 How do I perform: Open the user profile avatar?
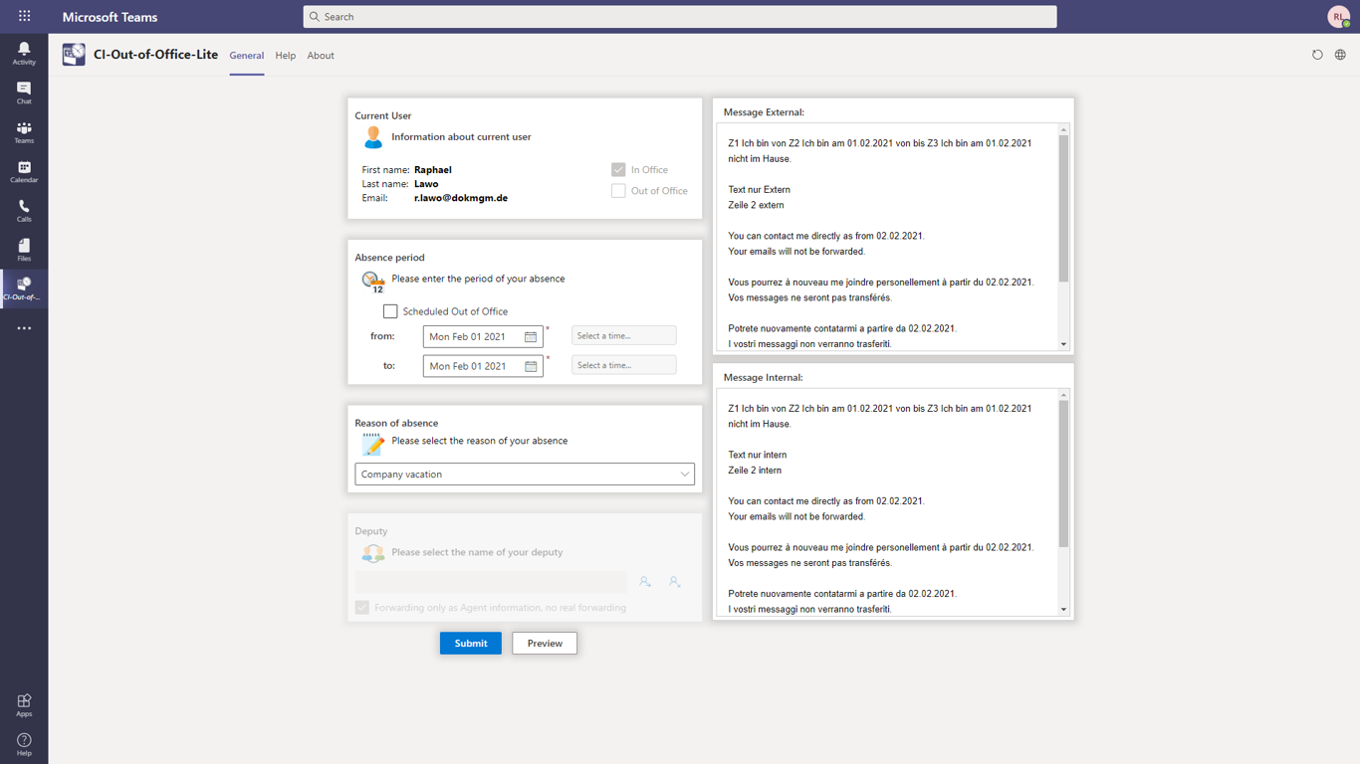(x=1338, y=16)
